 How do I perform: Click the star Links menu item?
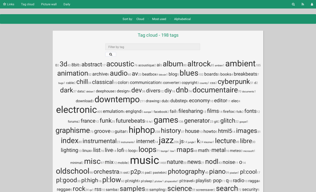point(9,4)
